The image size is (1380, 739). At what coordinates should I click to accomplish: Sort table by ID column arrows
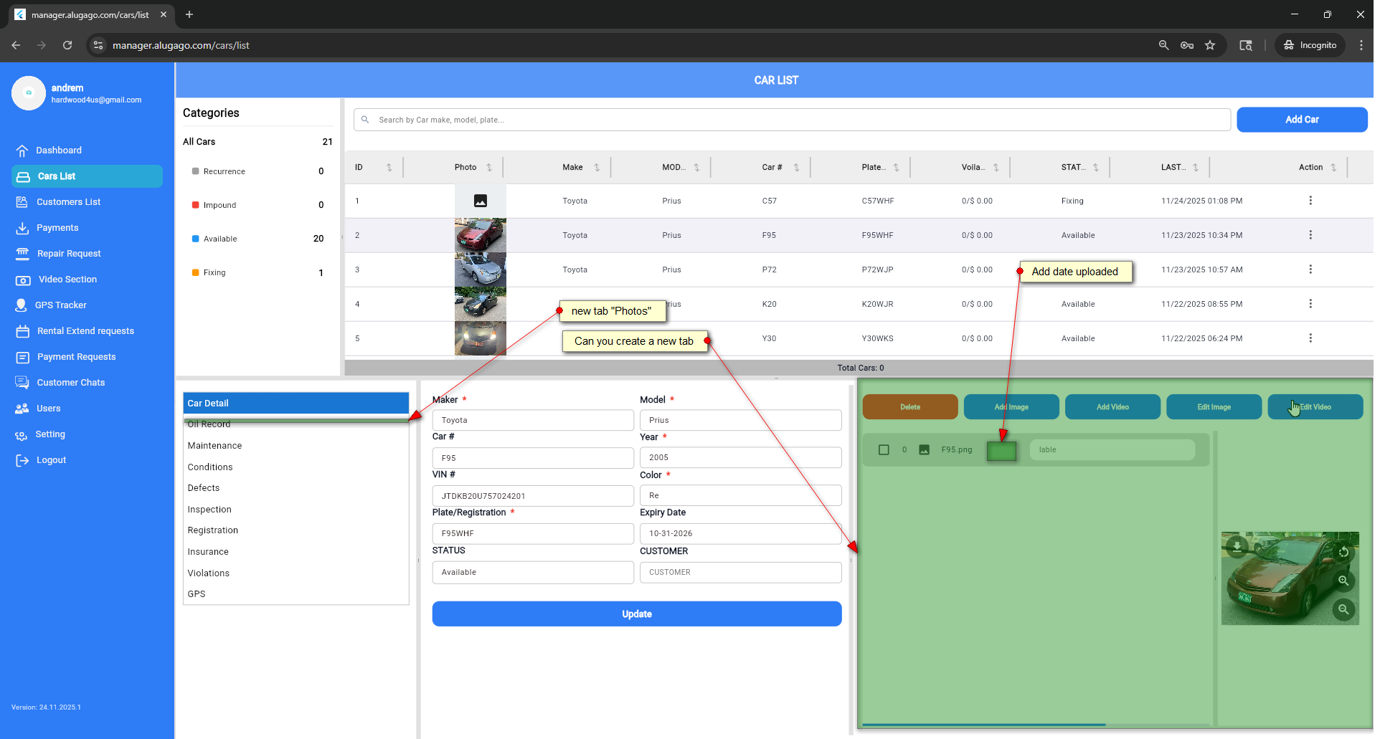click(x=389, y=168)
